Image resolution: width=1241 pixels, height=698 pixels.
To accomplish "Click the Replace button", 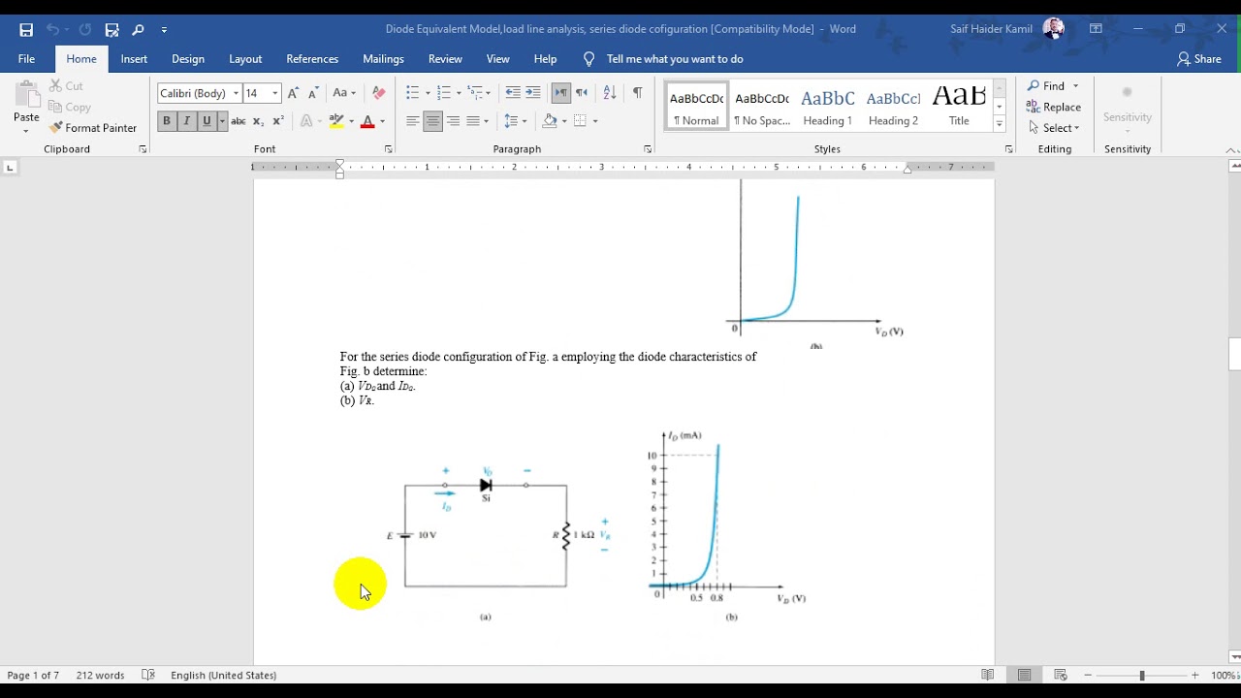I will click(1054, 107).
